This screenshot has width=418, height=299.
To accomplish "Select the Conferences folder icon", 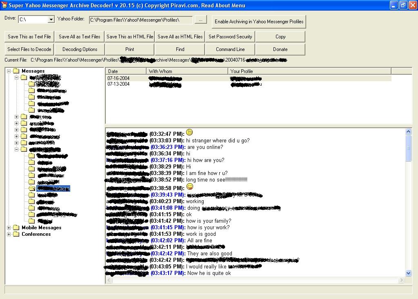I will [16, 234].
